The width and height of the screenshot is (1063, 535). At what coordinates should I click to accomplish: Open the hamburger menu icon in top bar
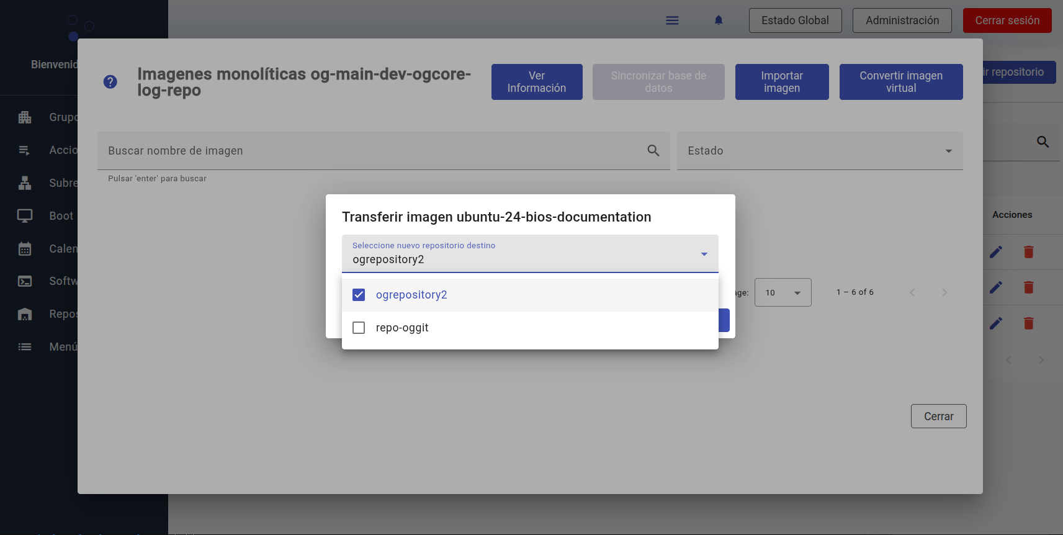point(672,20)
